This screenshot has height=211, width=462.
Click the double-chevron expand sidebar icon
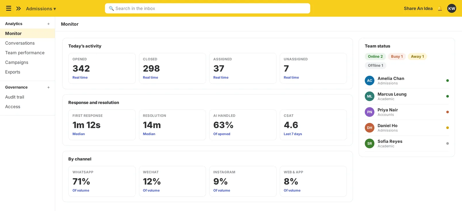(18, 8)
